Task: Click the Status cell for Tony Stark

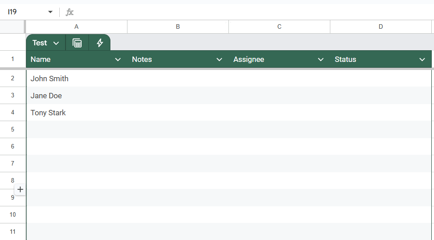Action: 381,113
